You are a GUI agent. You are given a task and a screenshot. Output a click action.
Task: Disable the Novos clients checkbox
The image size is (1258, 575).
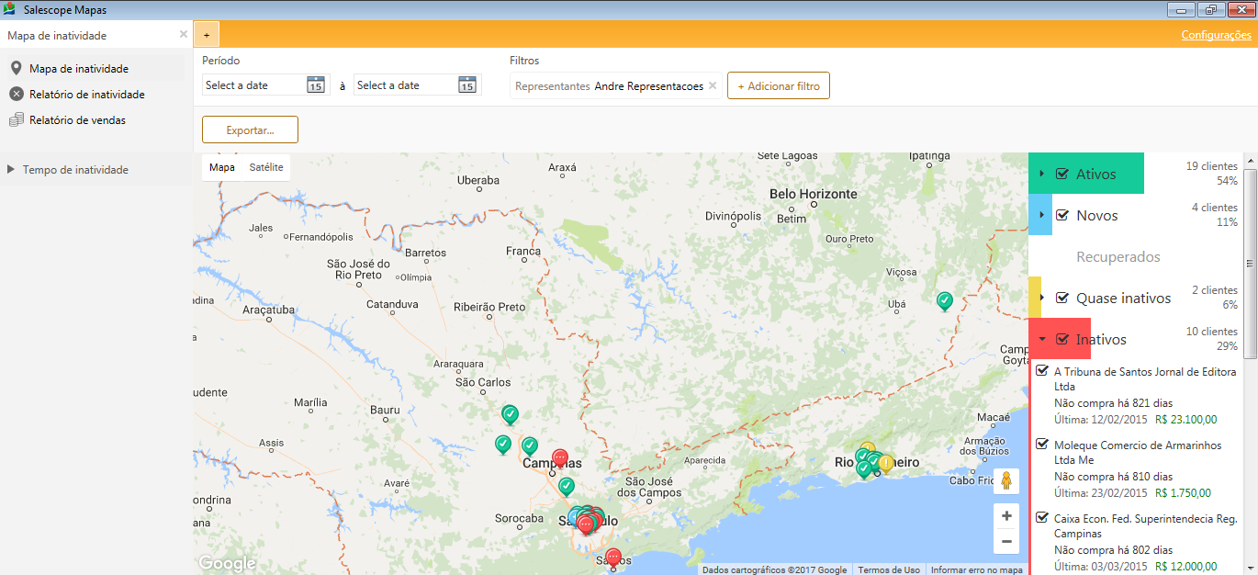1061,214
